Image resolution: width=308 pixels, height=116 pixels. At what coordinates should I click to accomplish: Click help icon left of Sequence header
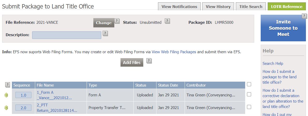tap(7, 85)
